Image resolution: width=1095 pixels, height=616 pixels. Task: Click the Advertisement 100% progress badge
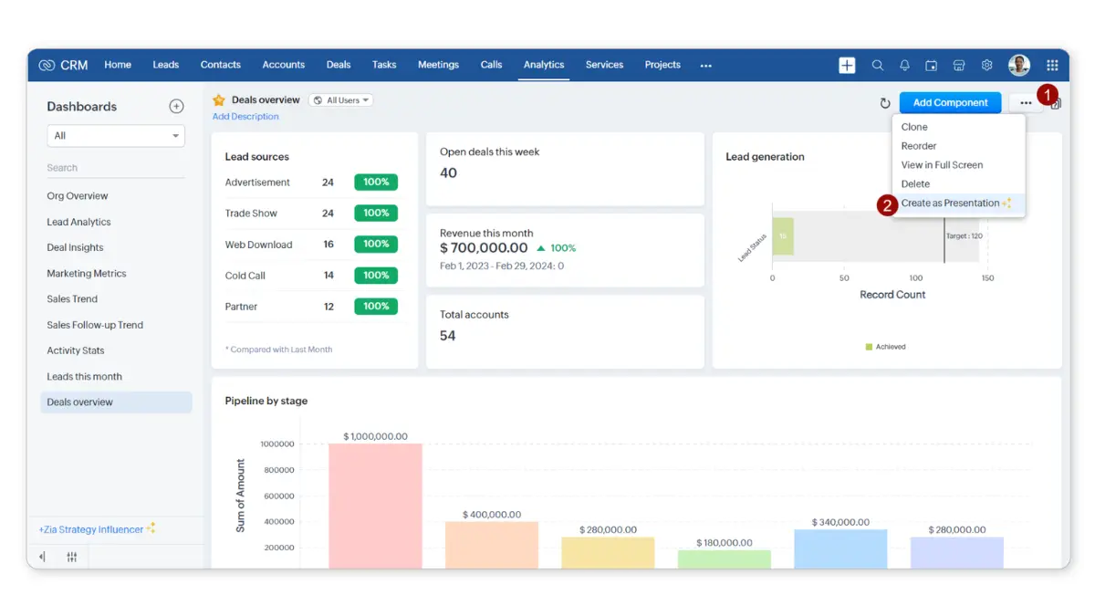tap(377, 182)
